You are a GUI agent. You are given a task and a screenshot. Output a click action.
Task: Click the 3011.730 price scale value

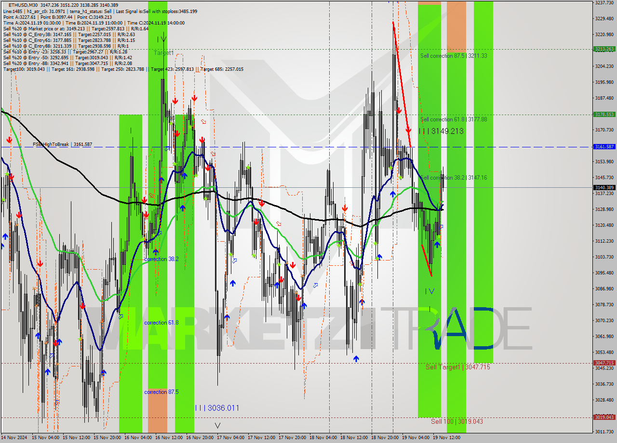point(604,432)
